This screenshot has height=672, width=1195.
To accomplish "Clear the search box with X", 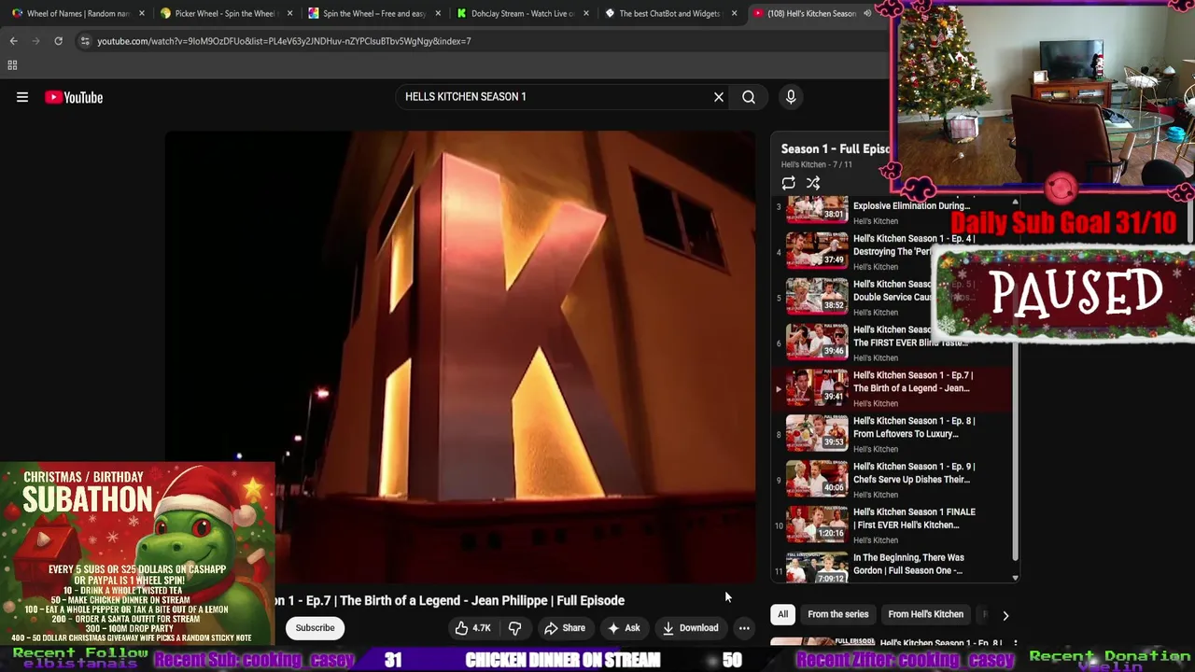I will click(719, 97).
